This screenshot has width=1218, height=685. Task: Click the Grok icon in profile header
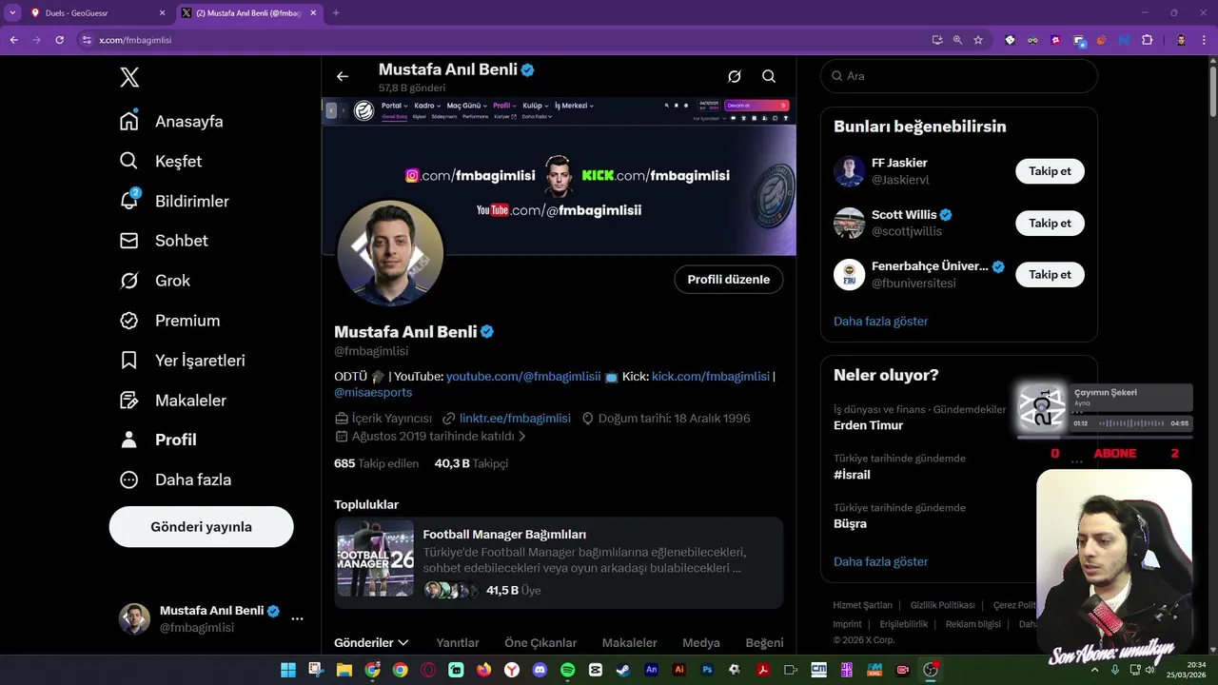click(735, 76)
